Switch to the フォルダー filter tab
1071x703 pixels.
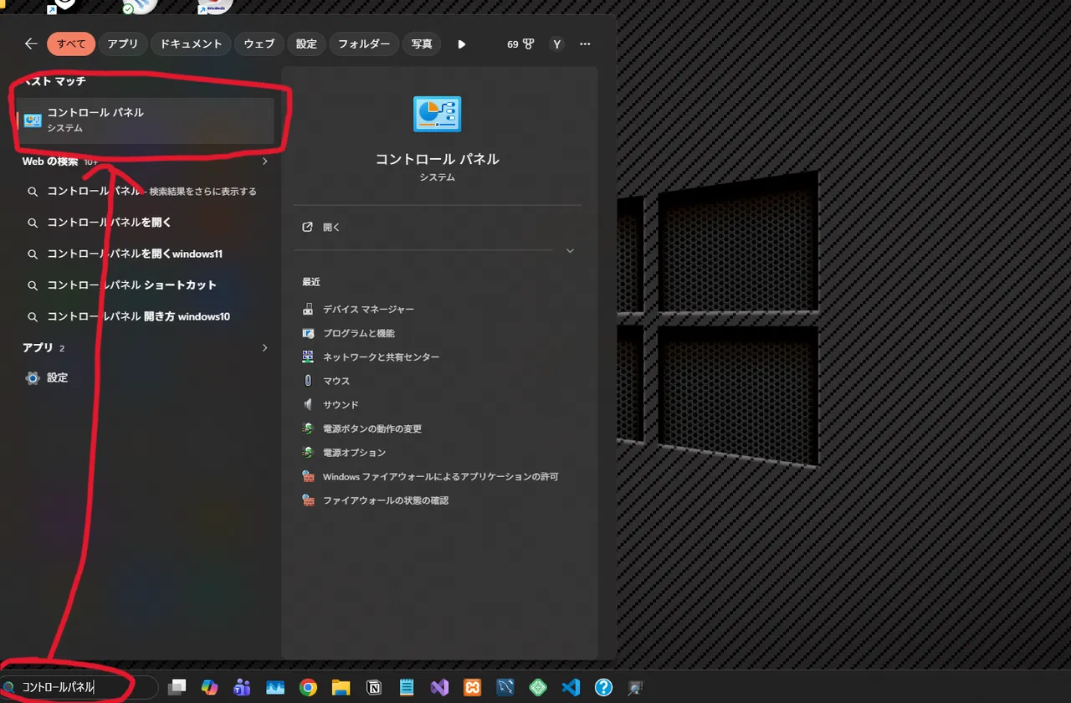(x=363, y=44)
